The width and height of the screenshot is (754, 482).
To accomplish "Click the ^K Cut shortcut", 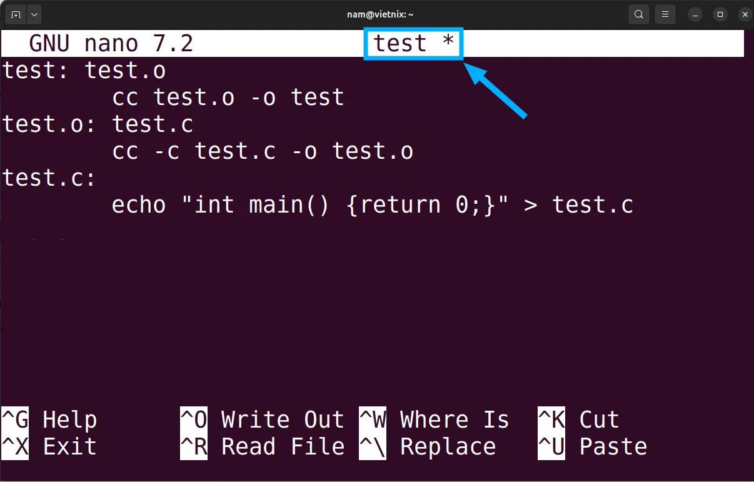I will (579, 419).
